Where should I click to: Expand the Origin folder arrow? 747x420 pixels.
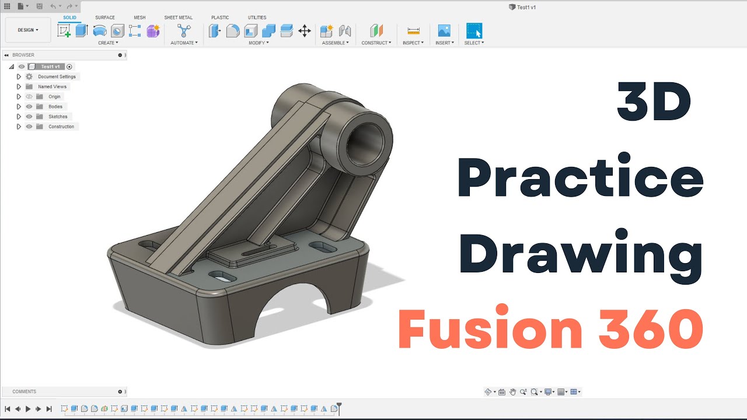(x=19, y=97)
